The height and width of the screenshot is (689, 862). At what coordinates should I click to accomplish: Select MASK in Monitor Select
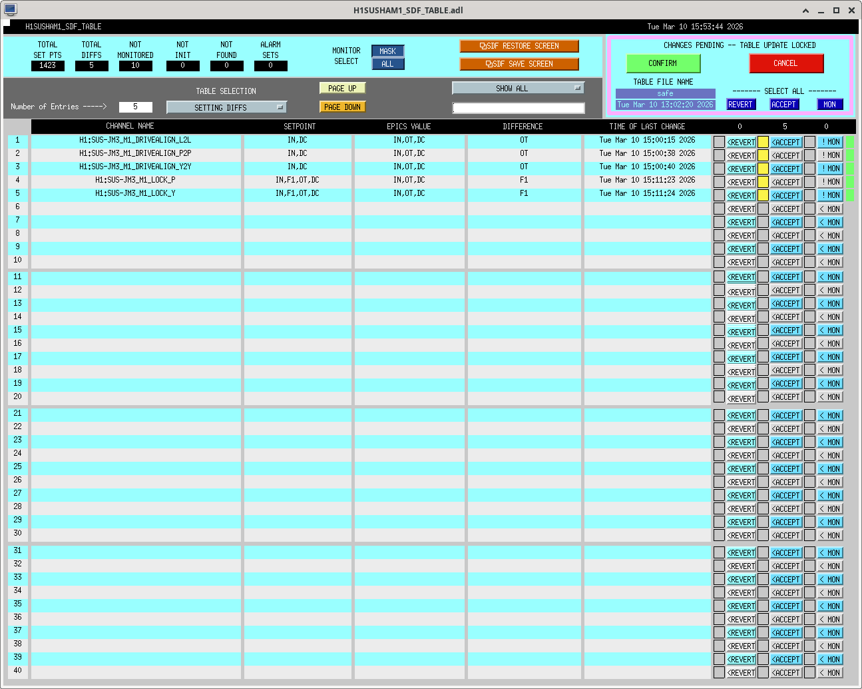387,51
